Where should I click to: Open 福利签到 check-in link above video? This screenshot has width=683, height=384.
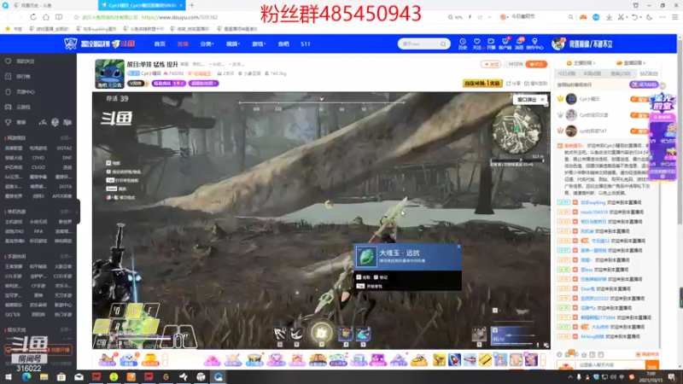536,83
